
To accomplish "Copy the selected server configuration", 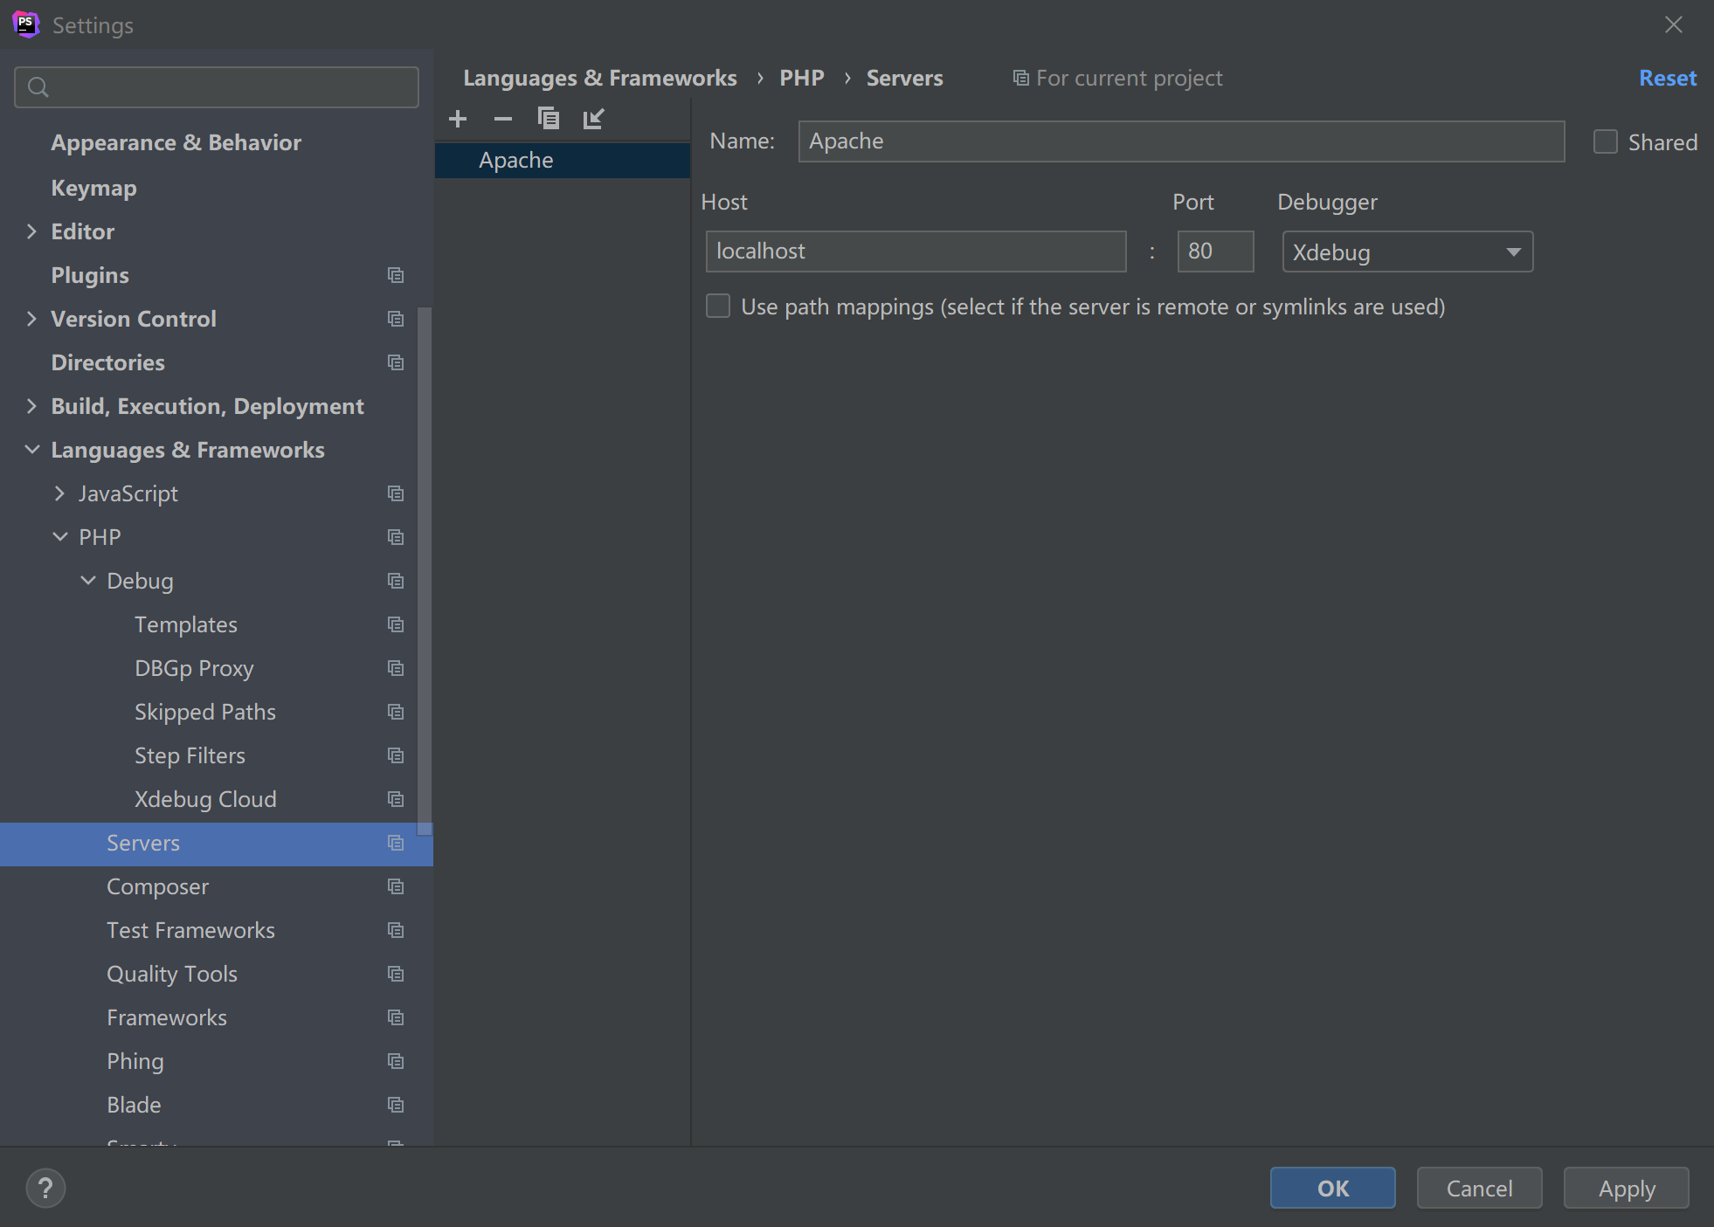I will coord(549,119).
